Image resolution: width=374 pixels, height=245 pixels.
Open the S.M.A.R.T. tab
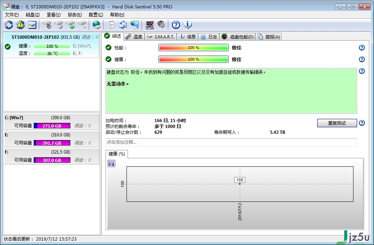pos(161,37)
